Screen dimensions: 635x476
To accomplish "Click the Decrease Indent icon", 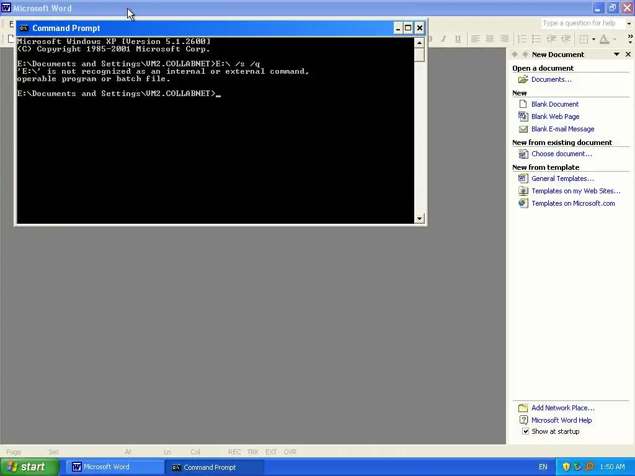I will (551, 39).
